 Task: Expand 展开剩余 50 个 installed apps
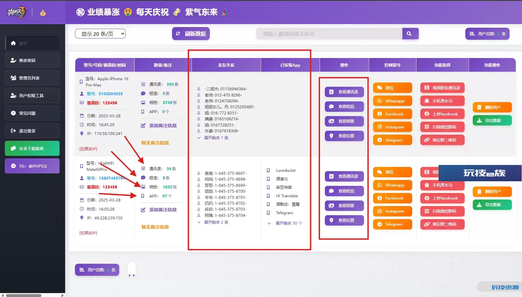285,223
